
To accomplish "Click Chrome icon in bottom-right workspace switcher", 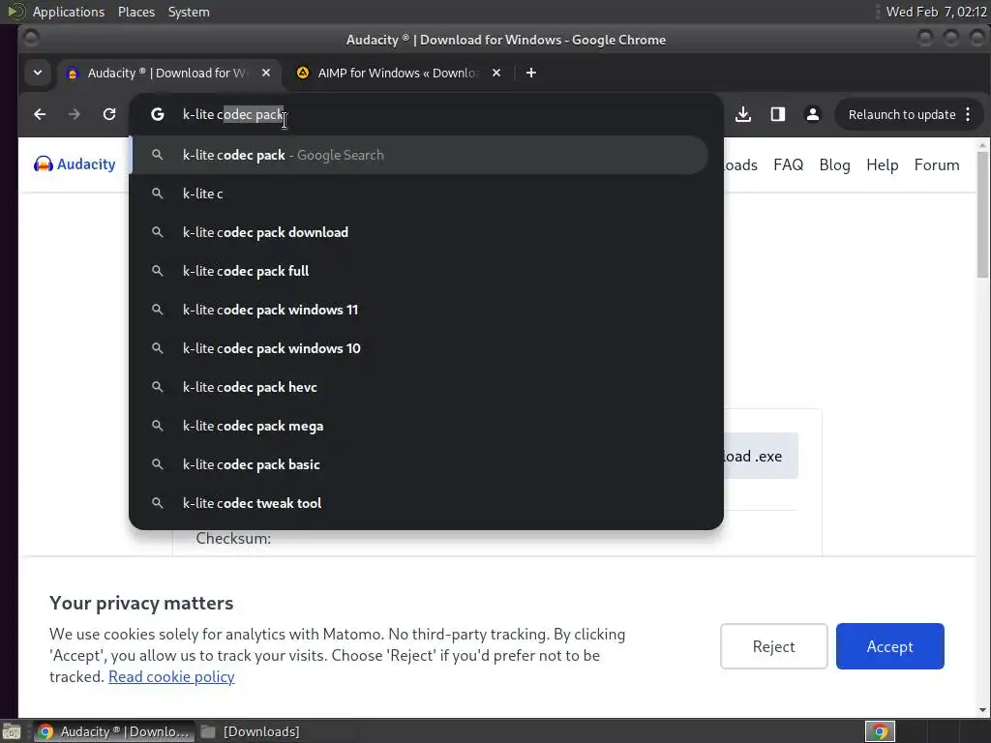I will (x=880, y=731).
